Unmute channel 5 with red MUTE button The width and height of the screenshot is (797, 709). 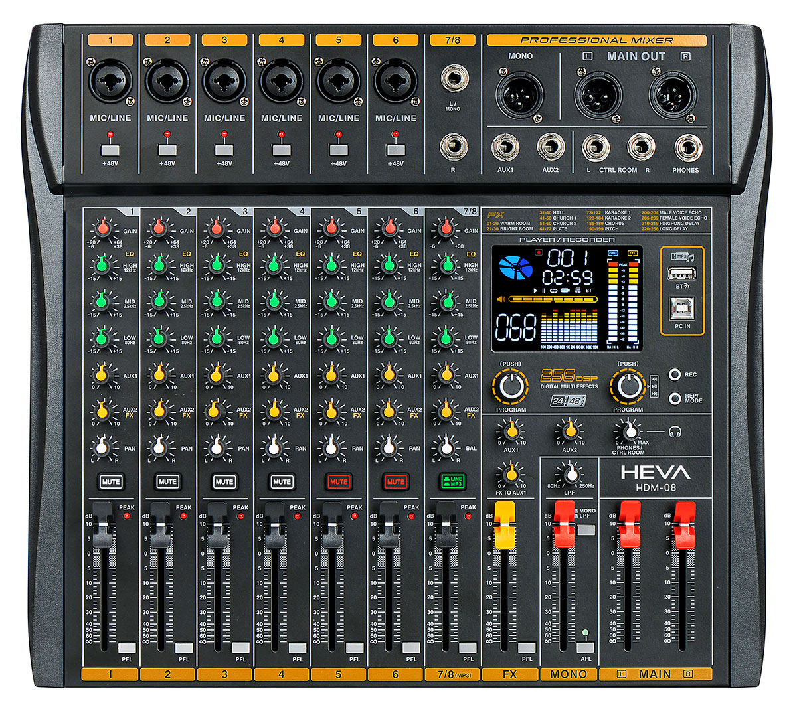click(x=339, y=481)
